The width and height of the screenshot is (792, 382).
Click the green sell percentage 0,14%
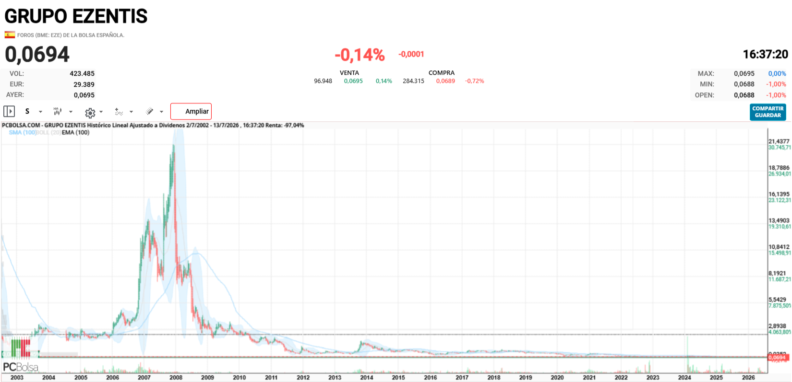(384, 81)
